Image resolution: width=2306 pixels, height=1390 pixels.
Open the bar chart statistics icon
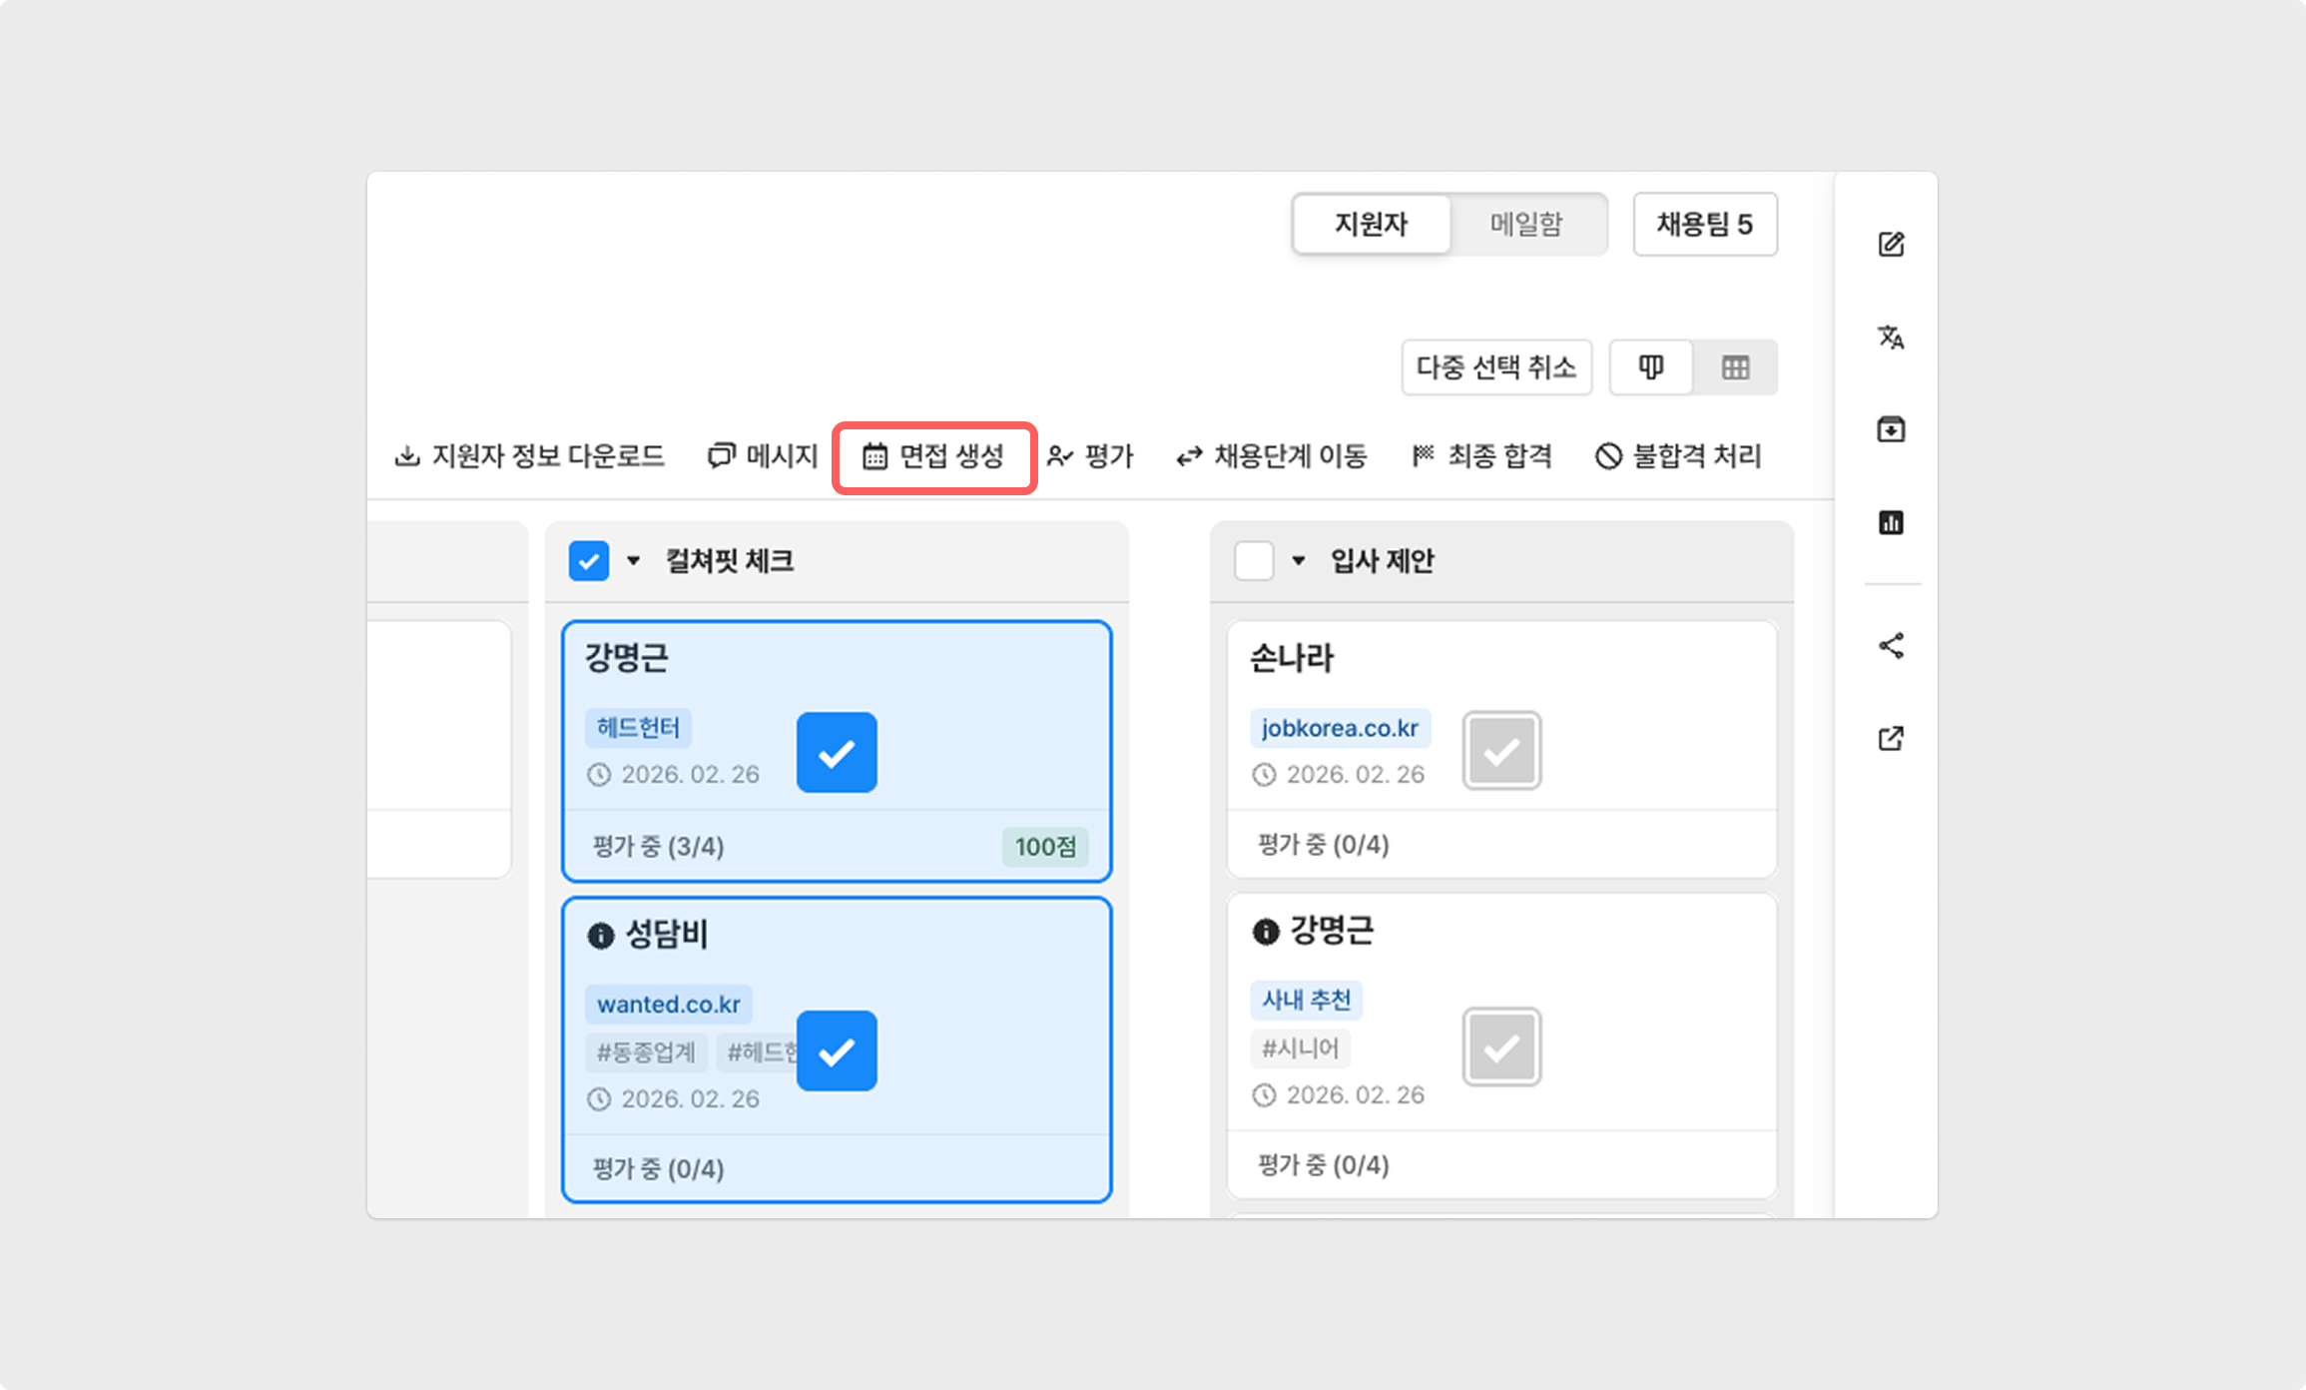[1891, 522]
